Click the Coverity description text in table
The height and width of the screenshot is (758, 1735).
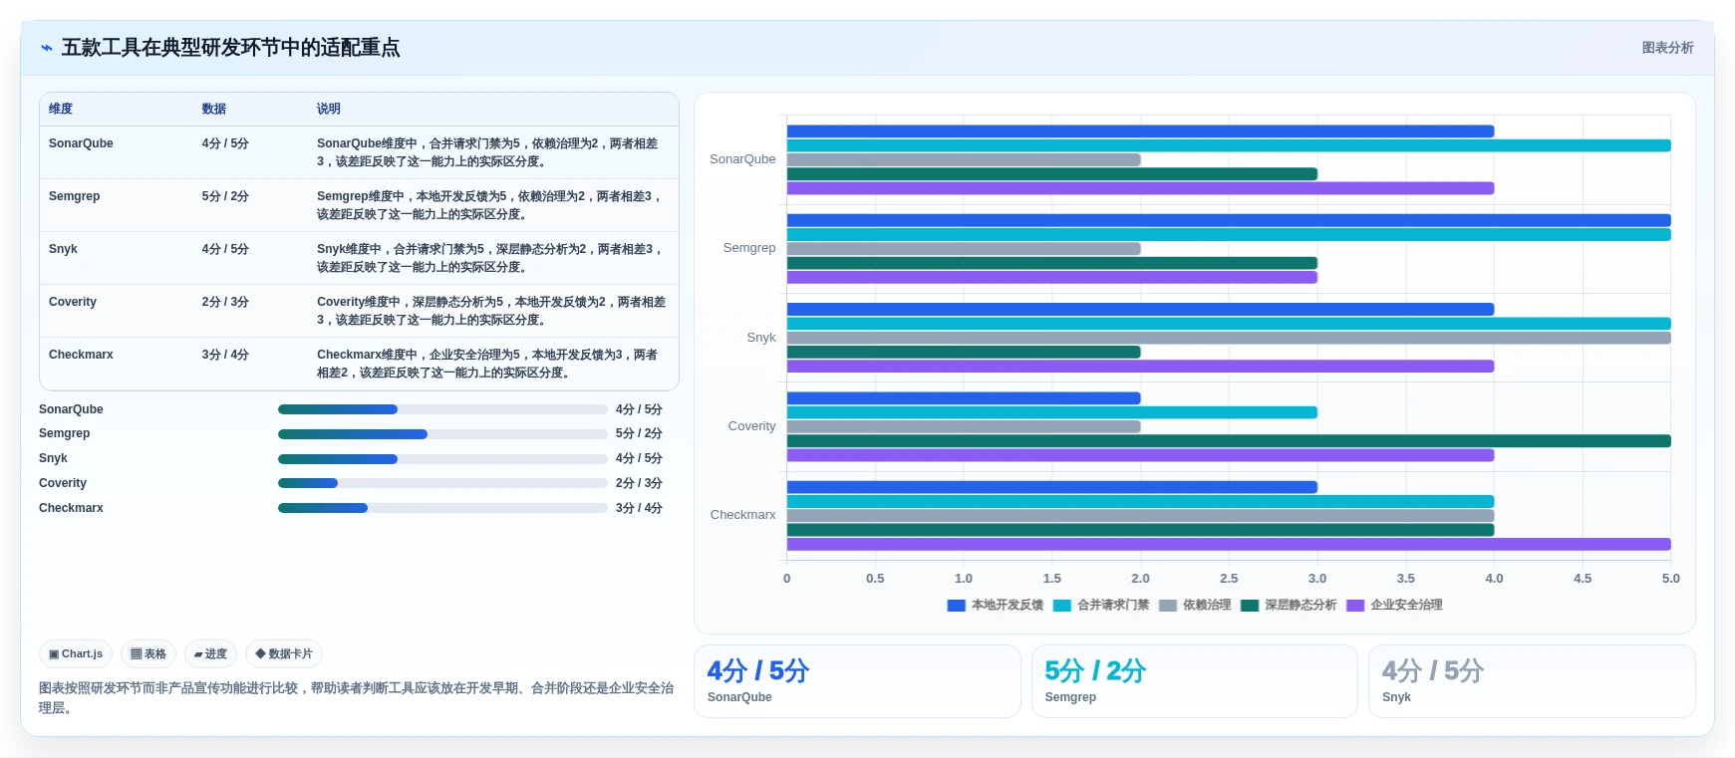491,311
